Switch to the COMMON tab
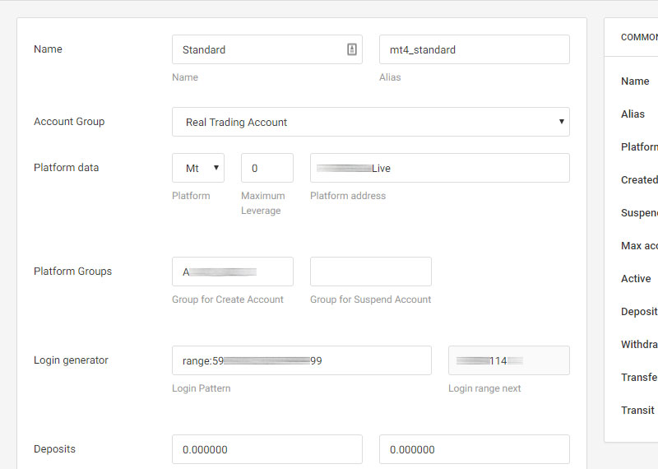 click(x=639, y=37)
